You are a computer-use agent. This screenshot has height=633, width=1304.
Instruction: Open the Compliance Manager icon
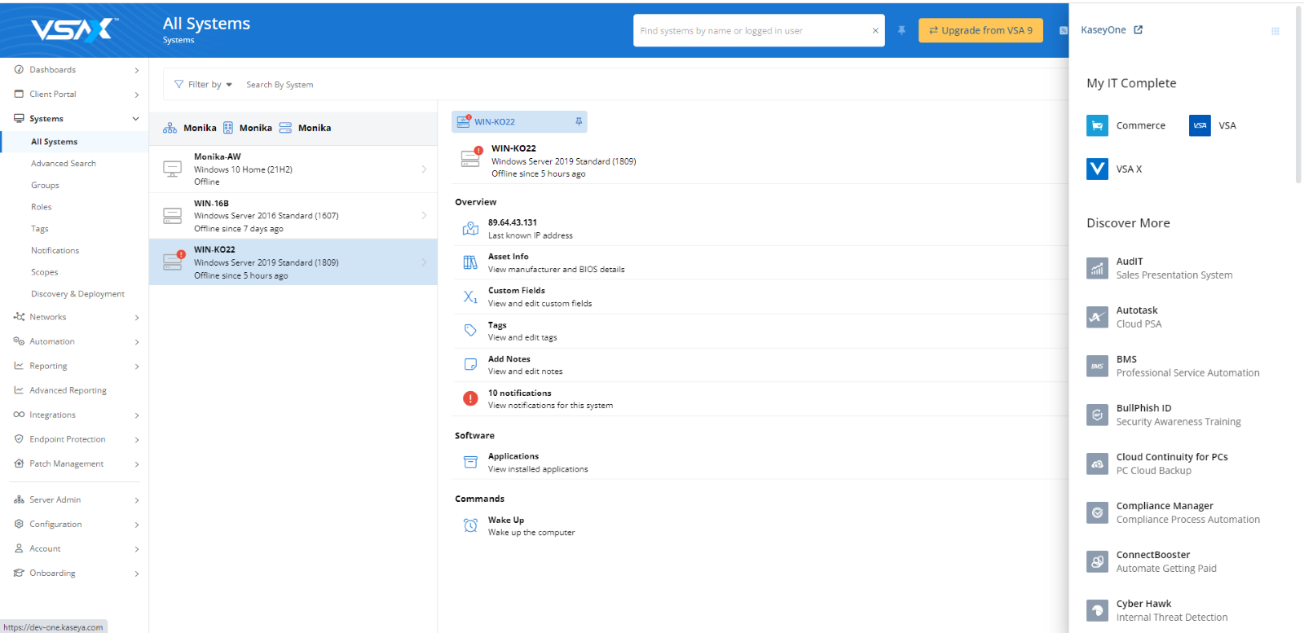point(1097,512)
